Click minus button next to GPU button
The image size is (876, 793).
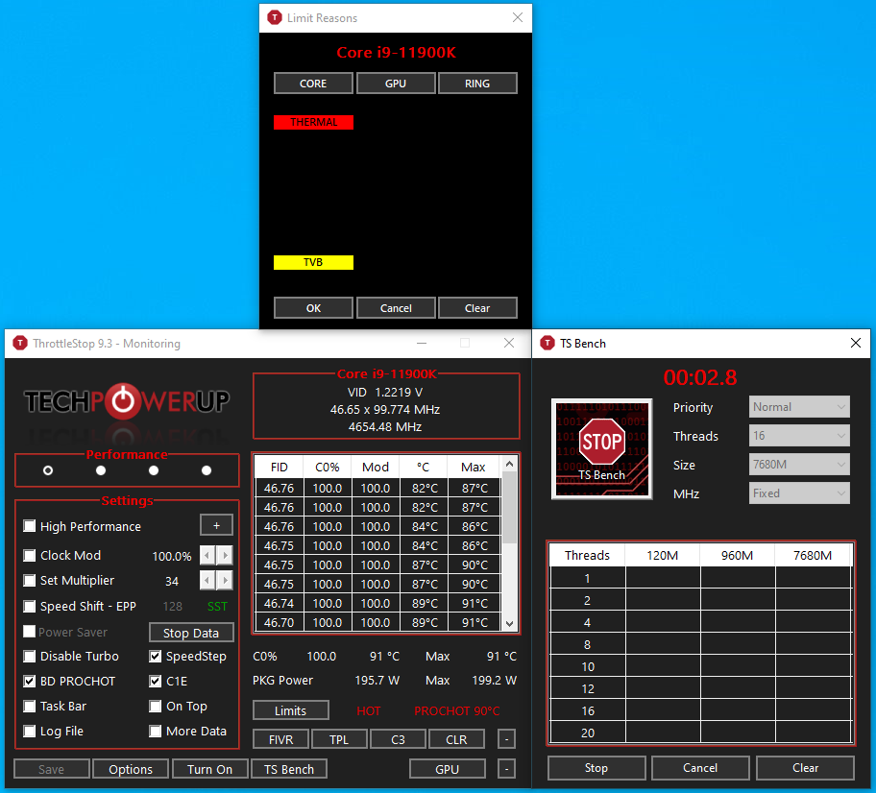point(506,769)
